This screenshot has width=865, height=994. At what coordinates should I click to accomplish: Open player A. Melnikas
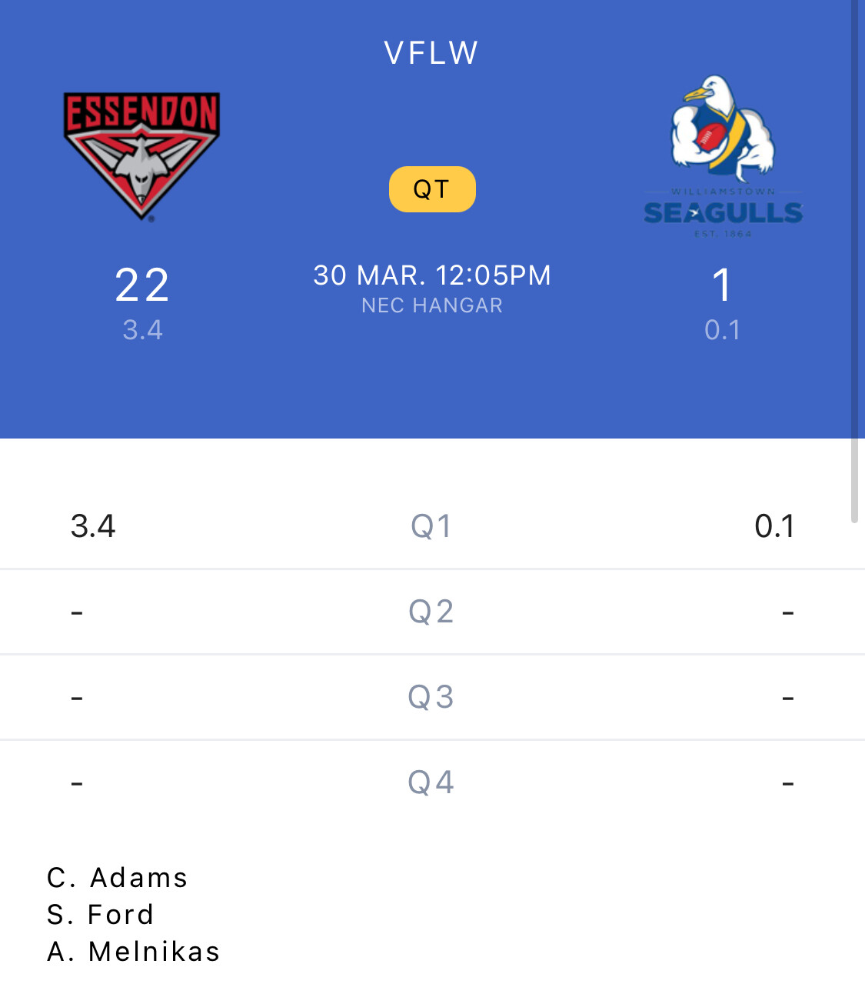pyautogui.click(x=134, y=952)
